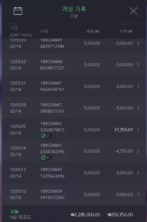
Task: Click the free spin icon labeled 1
Action: [43, 157]
